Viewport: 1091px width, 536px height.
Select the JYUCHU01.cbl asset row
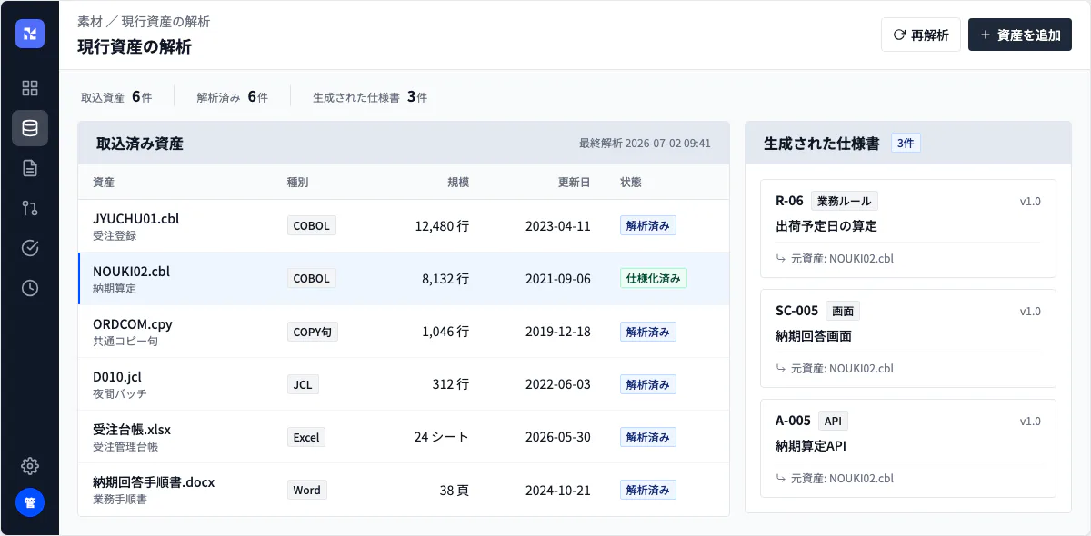404,226
